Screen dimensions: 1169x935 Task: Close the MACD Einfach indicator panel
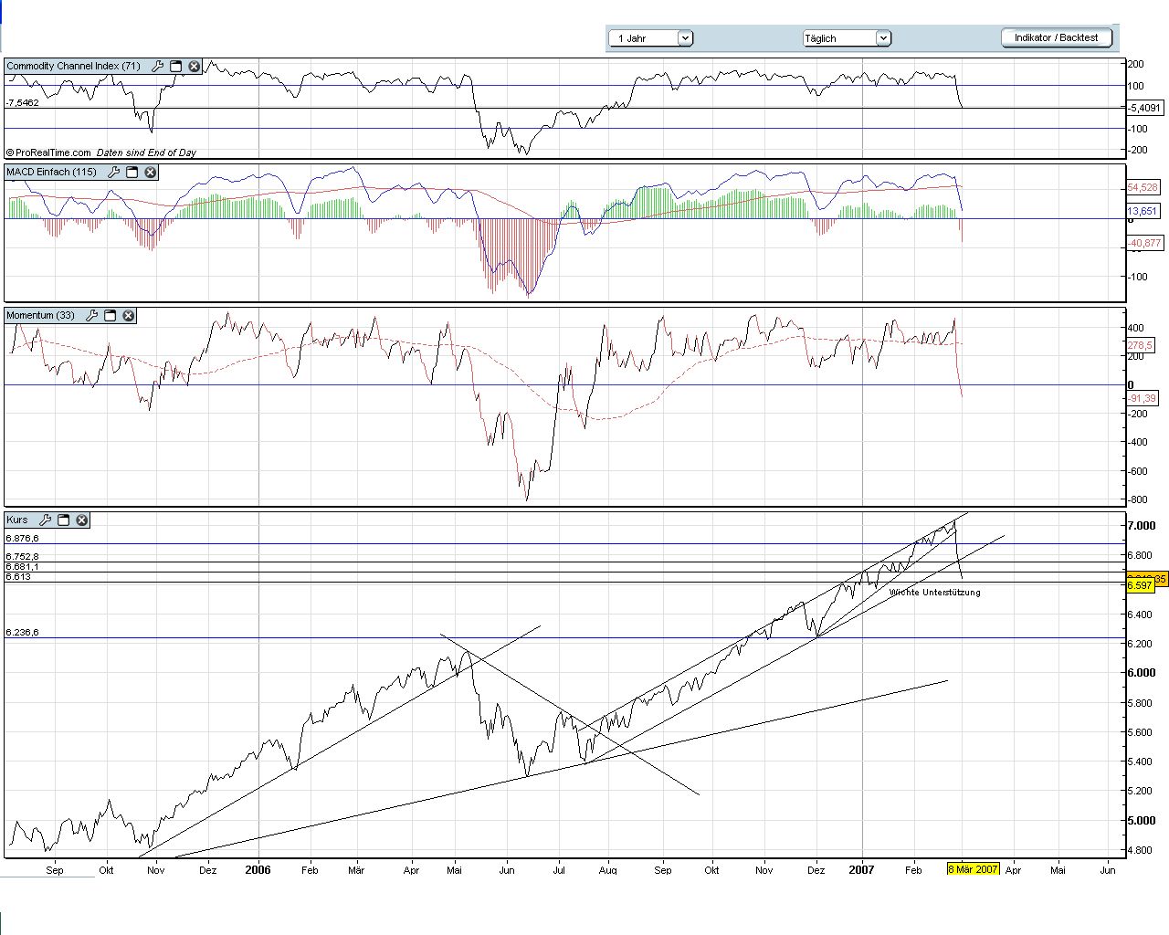point(151,173)
